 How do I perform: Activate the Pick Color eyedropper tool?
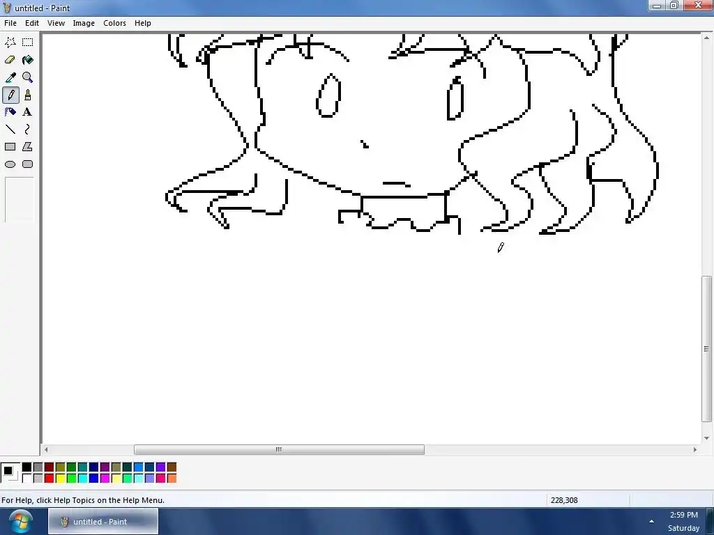point(10,77)
